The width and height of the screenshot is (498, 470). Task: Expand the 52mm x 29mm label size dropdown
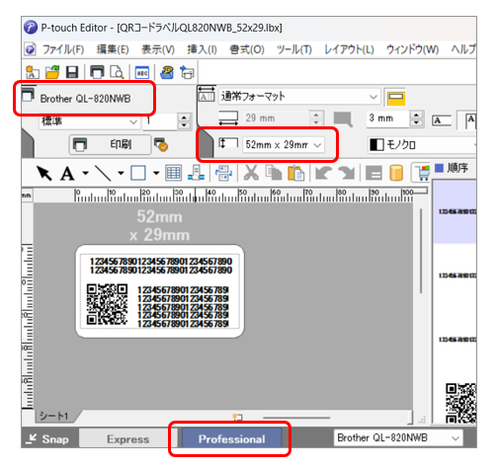(x=317, y=145)
